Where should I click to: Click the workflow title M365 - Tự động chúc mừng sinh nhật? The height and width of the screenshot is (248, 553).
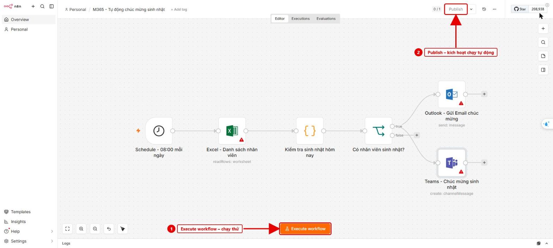[129, 9]
